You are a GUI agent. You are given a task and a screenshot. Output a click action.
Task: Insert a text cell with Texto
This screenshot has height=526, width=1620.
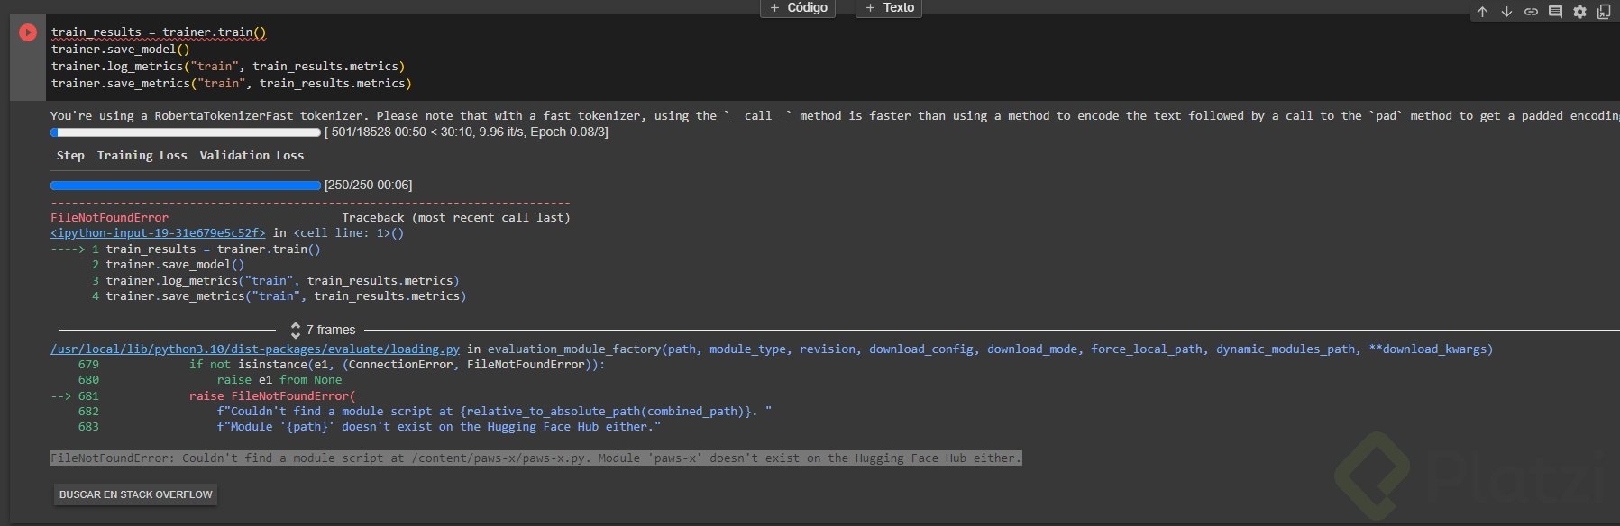(x=889, y=8)
